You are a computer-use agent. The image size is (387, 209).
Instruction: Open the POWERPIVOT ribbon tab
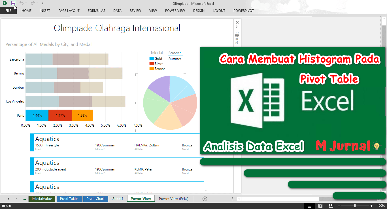point(243,11)
